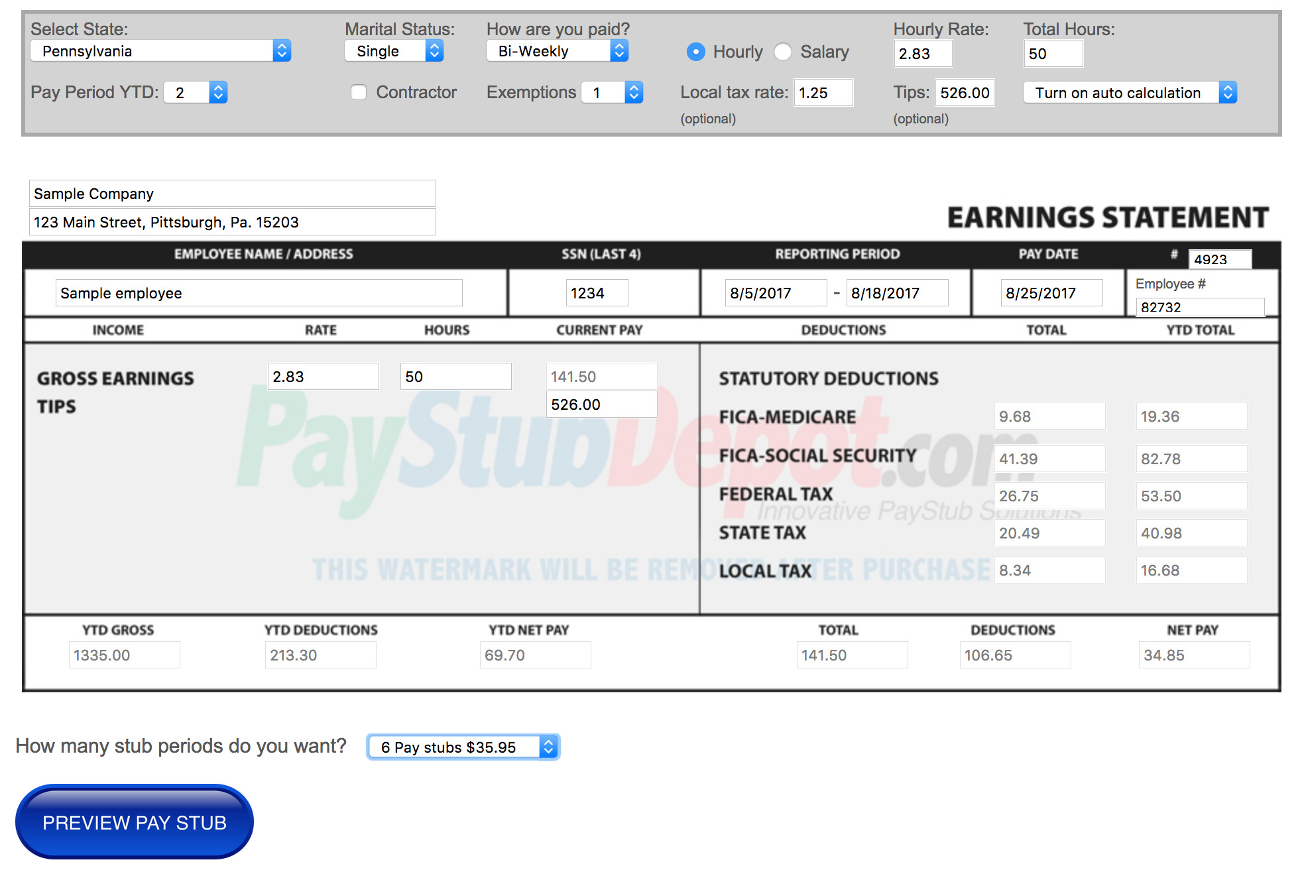Open the stub periods dropdown showing 6 Pay stubs

click(x=463, y=747)
